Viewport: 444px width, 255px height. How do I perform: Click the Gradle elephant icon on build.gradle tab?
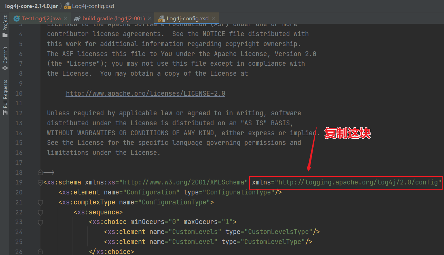[x=77, y=19]
